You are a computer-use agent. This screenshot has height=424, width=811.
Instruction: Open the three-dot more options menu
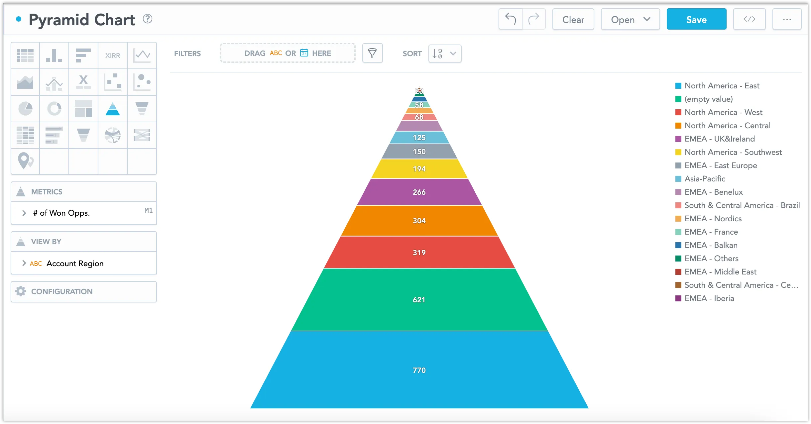point(787,19)
